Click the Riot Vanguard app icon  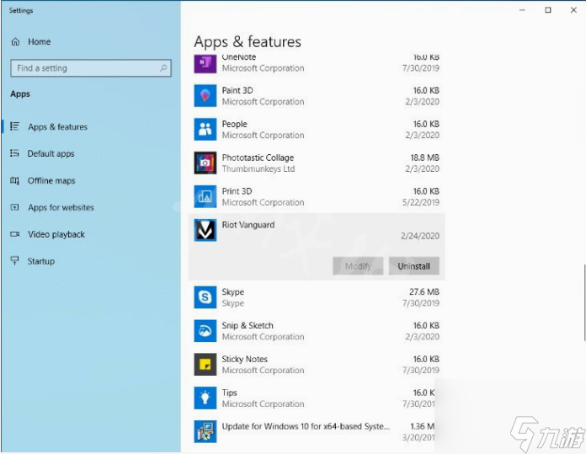click(x=205, y=230)
